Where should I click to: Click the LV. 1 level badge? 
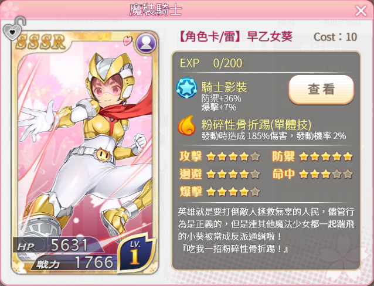[136, 253]
